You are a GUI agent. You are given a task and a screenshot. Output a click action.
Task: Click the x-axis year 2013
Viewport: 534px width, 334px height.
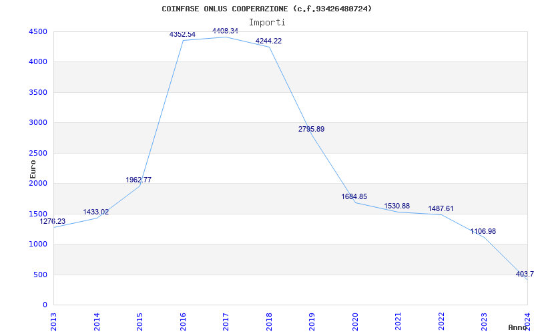54,322
